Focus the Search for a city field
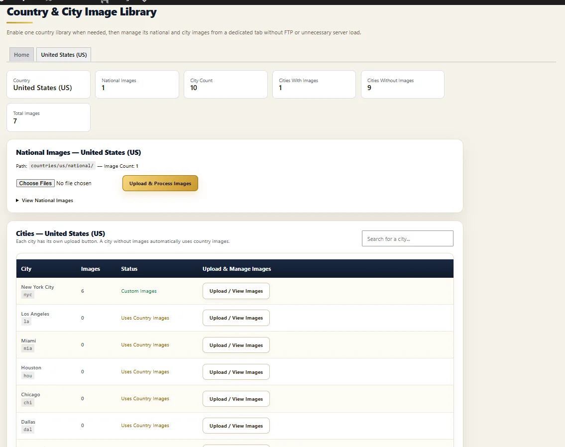 pyautogui.click(x=408, y=239)
